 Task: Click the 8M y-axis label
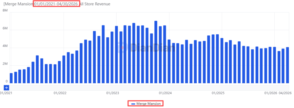(x=5, y=11)
